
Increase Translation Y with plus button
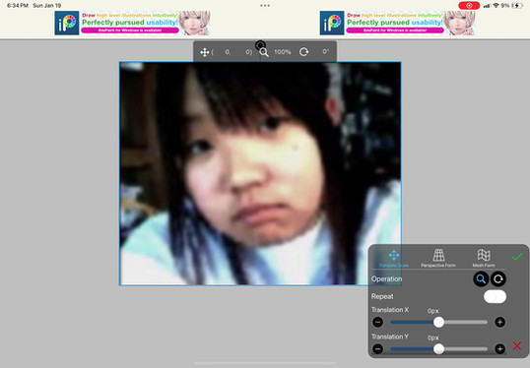pos(499,348)
